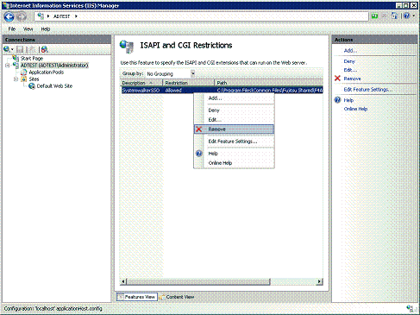The width and height of the screenshot is (420, 315).
Task: Click the help icon in top toolbar
Action: click(406, 16)
